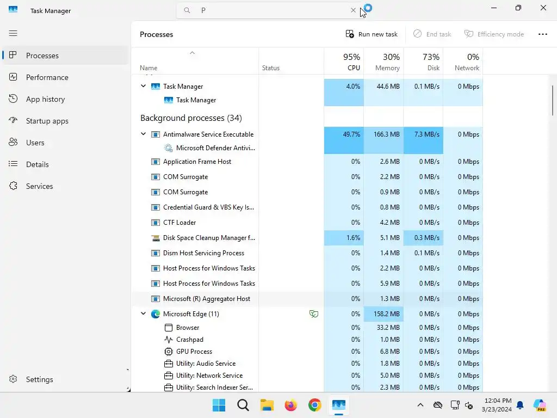557x418 pixels.
Task: Select the Dism Host Servicing Process row
Action: [x=308, y=253]
